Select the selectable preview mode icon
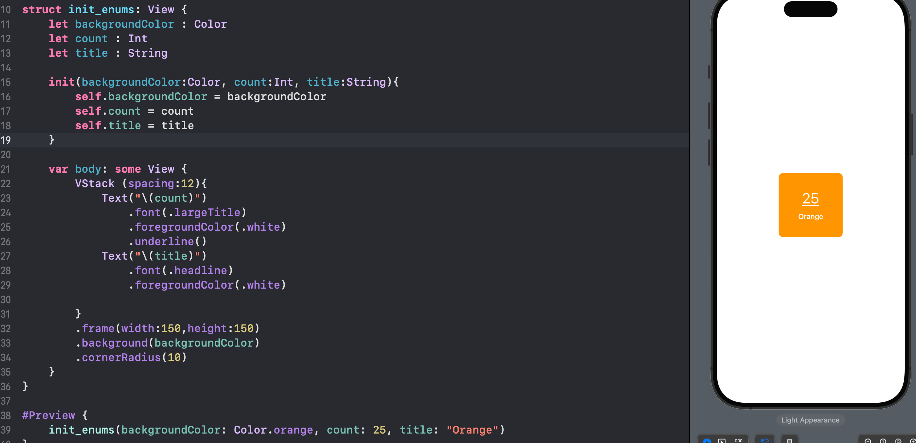This screenshot has width=916, height=443. [x=722, y=441]
